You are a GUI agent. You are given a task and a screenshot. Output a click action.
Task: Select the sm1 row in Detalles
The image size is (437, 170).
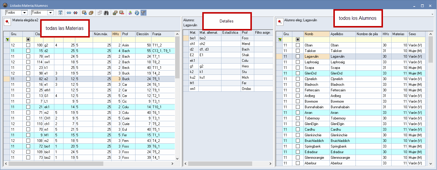pyautogui.click(x=228, y=89)
